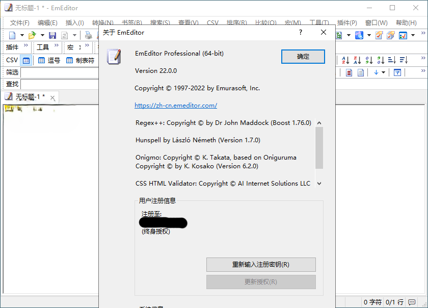428x308 pixels.
Task: Click the (终身授权) license text
Action: [156, 232]
